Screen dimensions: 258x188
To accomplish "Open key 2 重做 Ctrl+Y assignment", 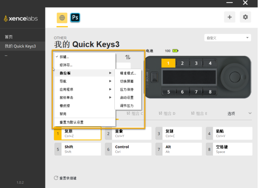I will 128,133.
